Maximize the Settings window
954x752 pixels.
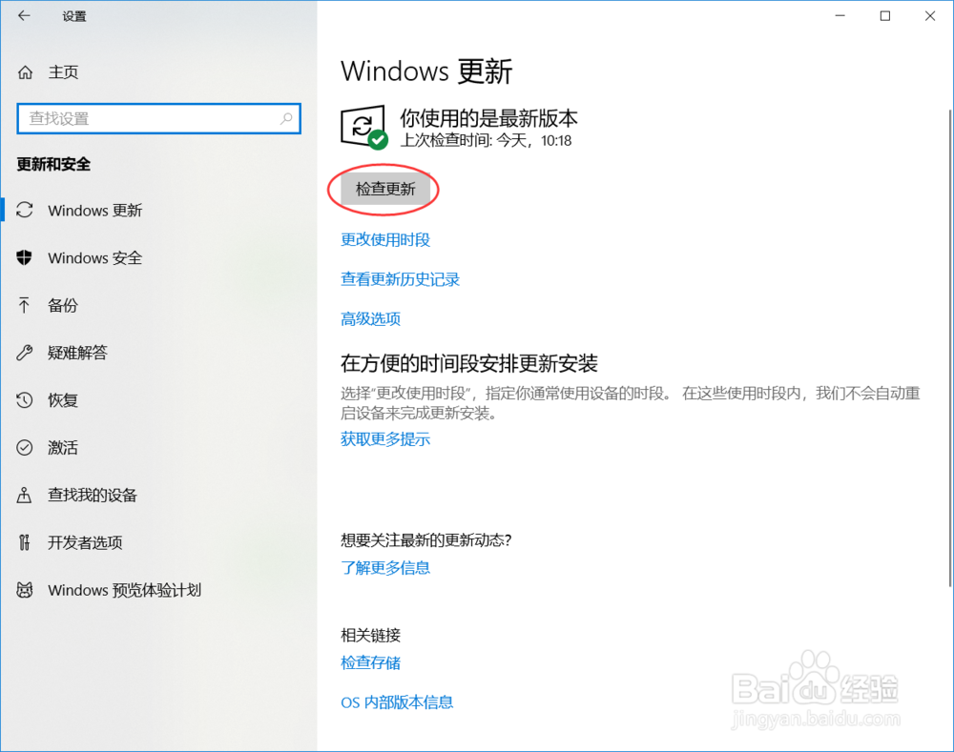click(x=885, y=16)
